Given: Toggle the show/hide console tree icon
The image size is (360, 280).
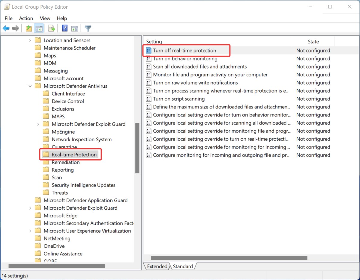Looking at the screenshot, I should (x=39, y=28).
